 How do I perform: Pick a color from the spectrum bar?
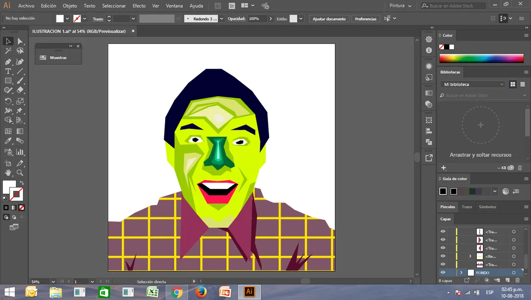pos(481,58)
